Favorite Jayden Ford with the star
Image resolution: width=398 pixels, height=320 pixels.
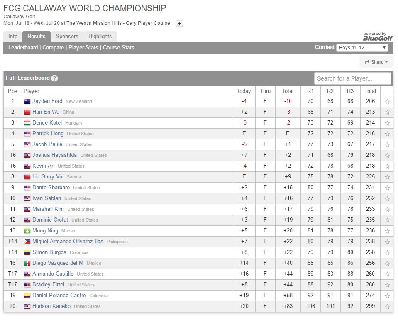click(387, 101)
